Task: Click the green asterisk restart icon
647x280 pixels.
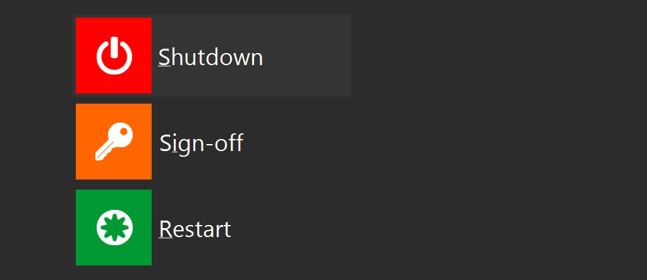Action: point(114,228)
